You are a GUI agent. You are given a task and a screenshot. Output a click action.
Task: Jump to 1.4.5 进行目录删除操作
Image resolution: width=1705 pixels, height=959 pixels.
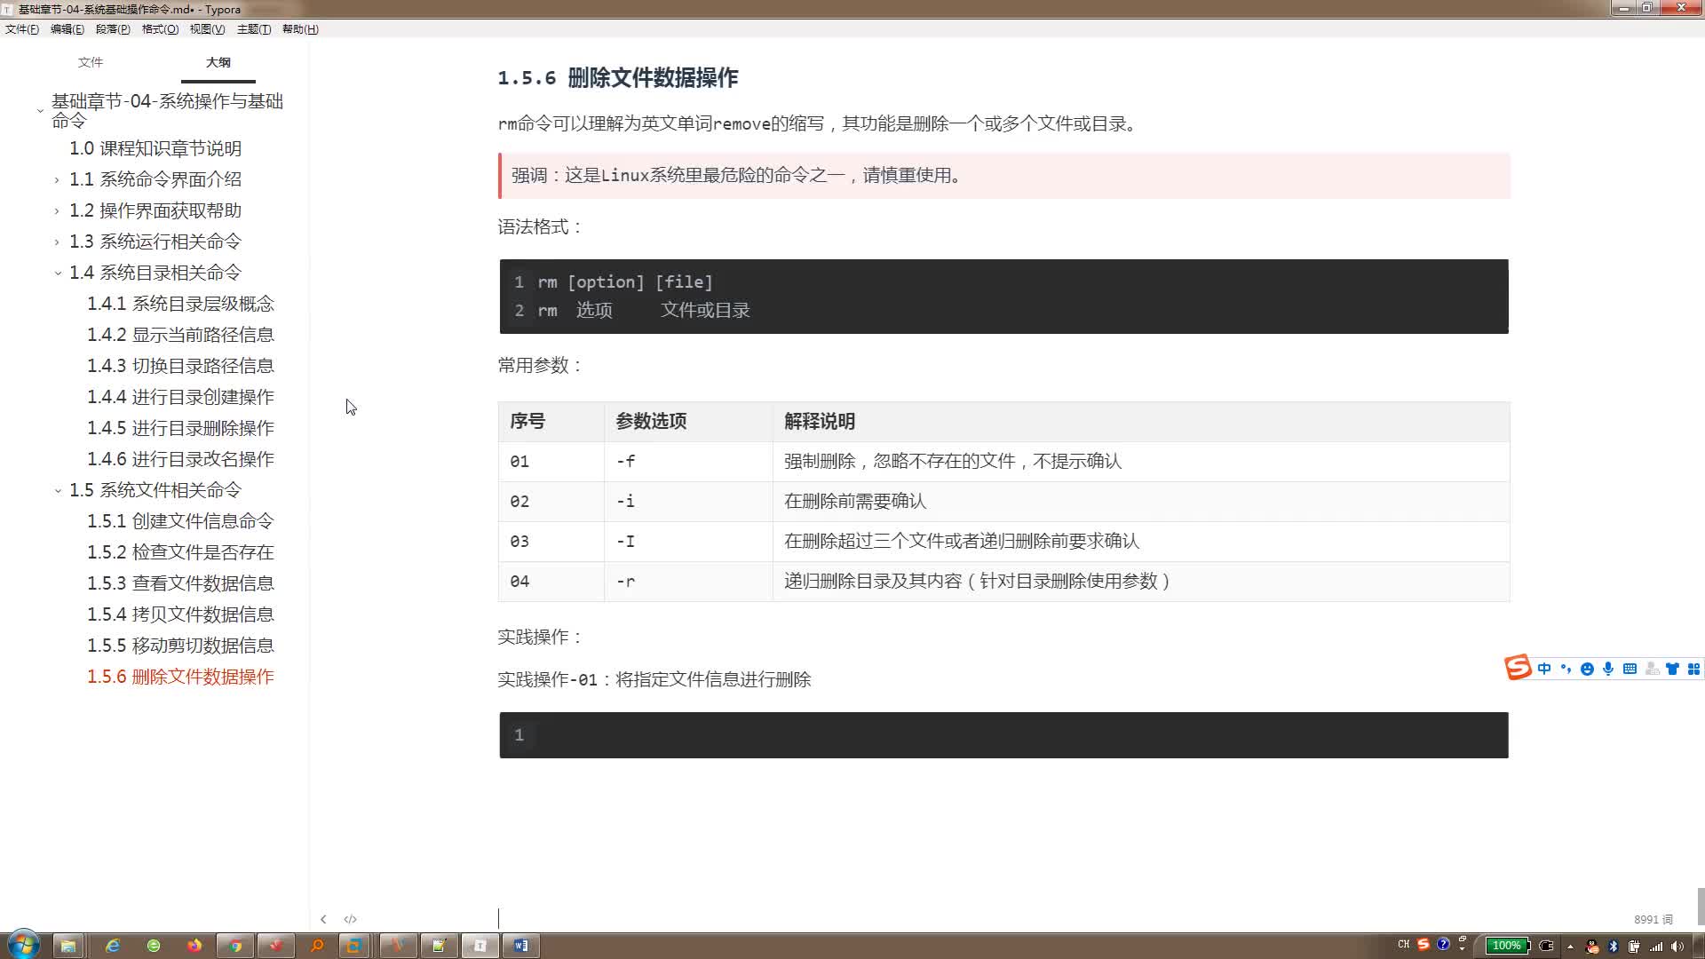point(180,428)
